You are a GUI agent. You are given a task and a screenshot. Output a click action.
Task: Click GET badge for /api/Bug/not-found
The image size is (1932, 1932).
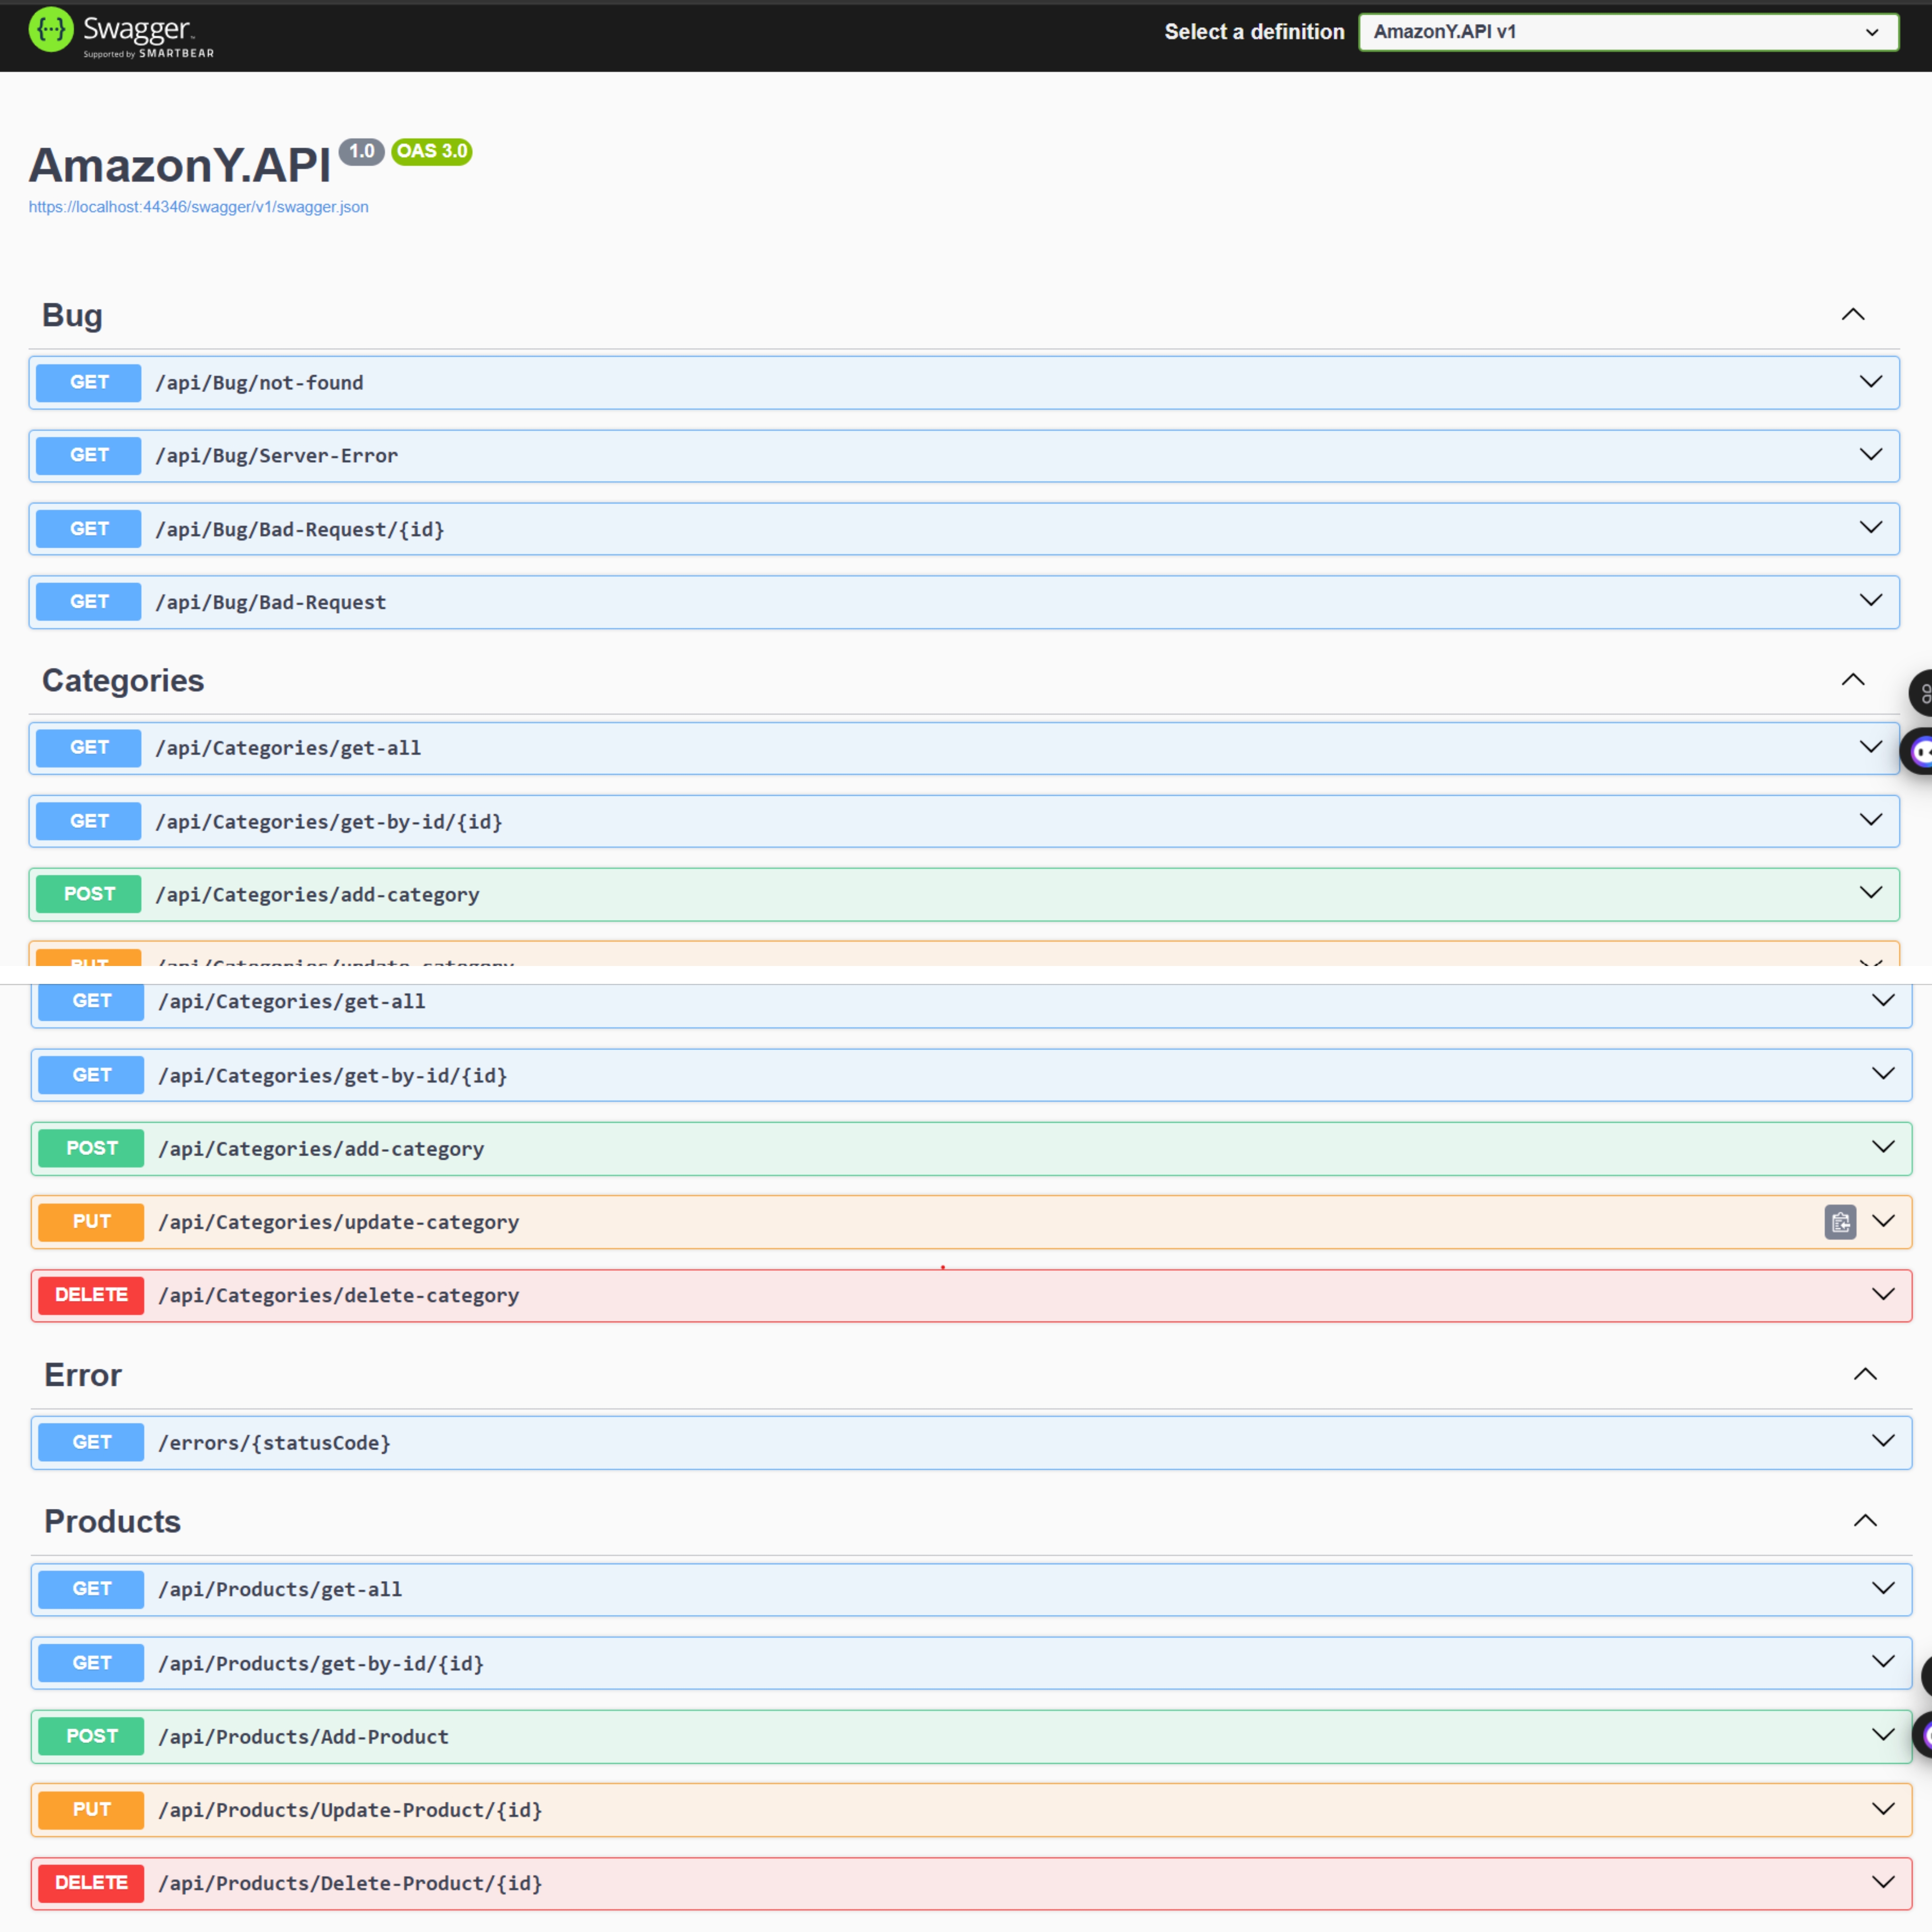[89, 382]
